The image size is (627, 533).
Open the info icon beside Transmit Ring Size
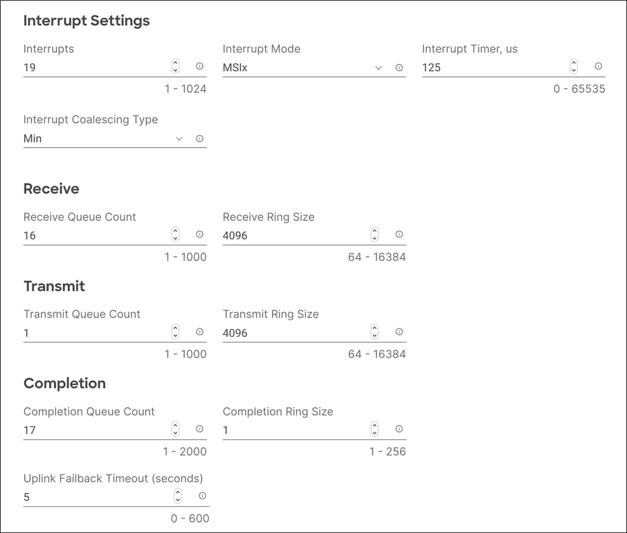coord(398,332)
